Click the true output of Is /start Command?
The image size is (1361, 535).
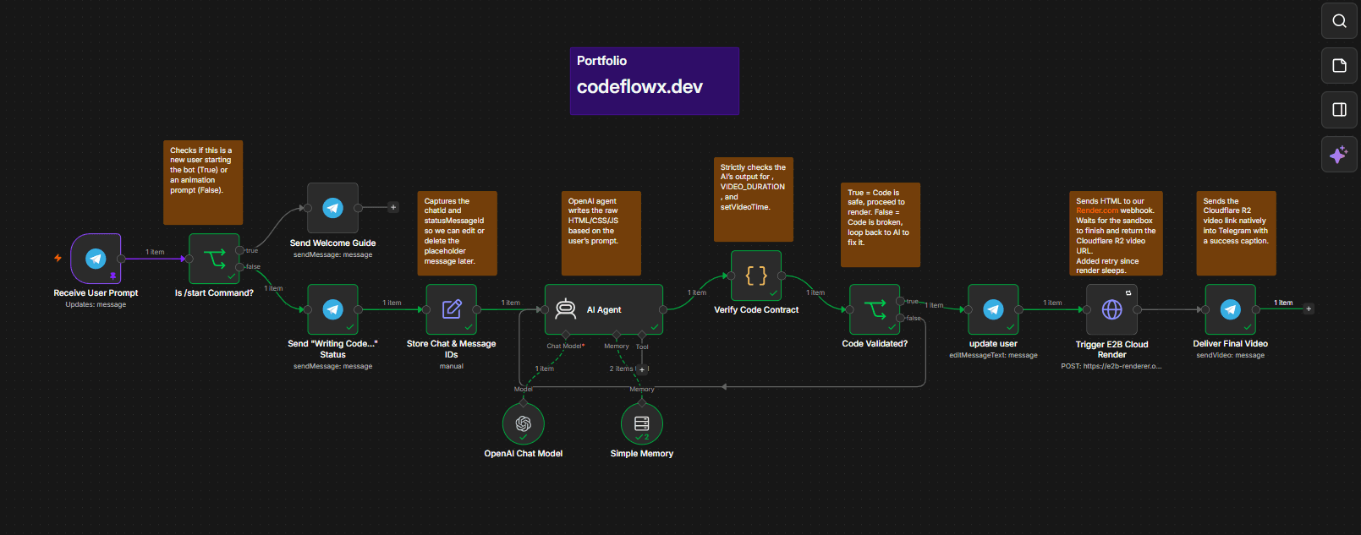click(x=240, y=250)
